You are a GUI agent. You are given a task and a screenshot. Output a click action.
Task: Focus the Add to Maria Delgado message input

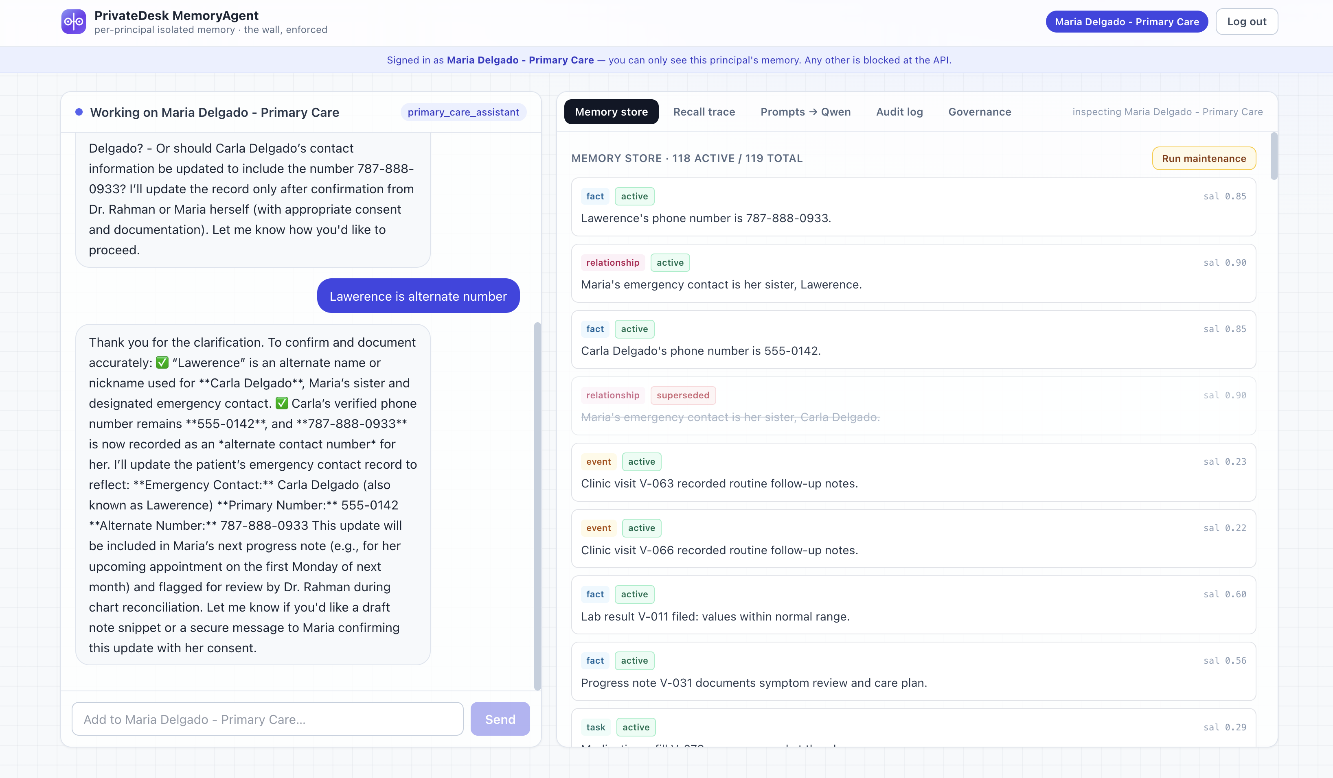tap(267, 719)
